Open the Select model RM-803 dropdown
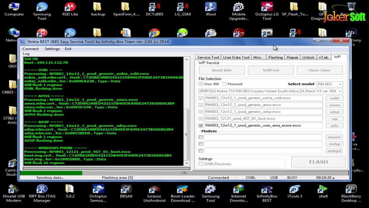369x208 pixels. pos(330,84)
